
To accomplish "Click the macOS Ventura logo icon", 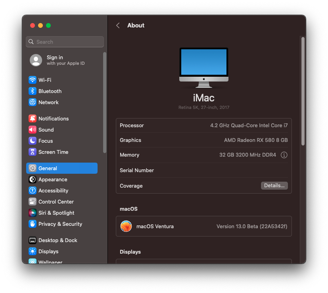I will [x=126, y=226].
